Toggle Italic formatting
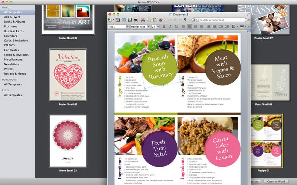 170,27
